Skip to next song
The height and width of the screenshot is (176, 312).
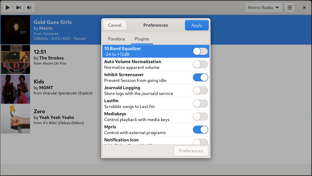coord(18,7)
